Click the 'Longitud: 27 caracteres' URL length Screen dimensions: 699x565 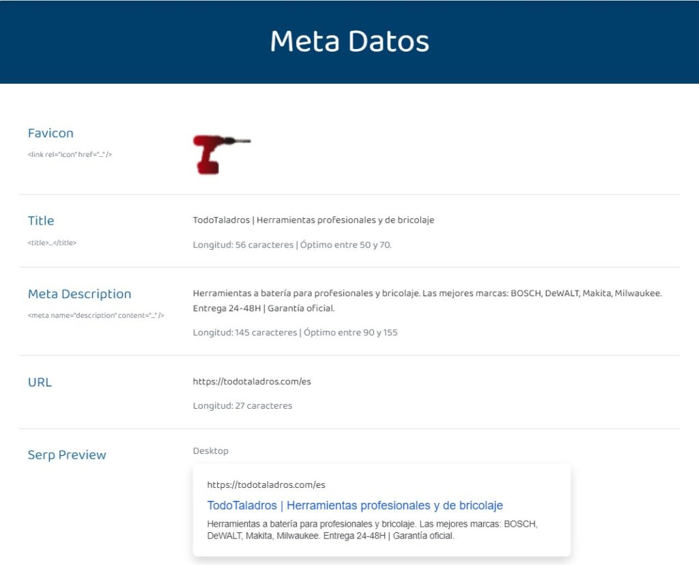click(x=242, y=405)
